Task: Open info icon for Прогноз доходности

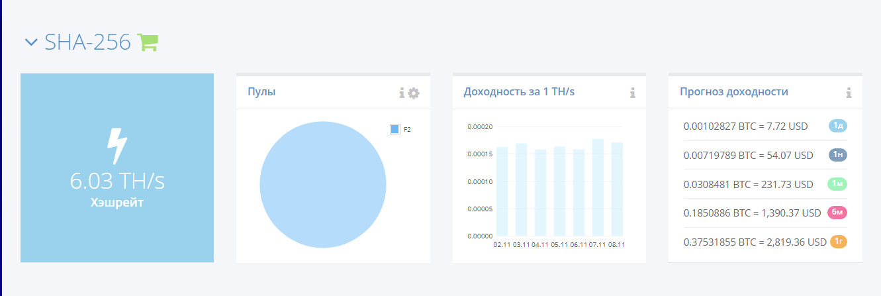Action: pos(849,93)
